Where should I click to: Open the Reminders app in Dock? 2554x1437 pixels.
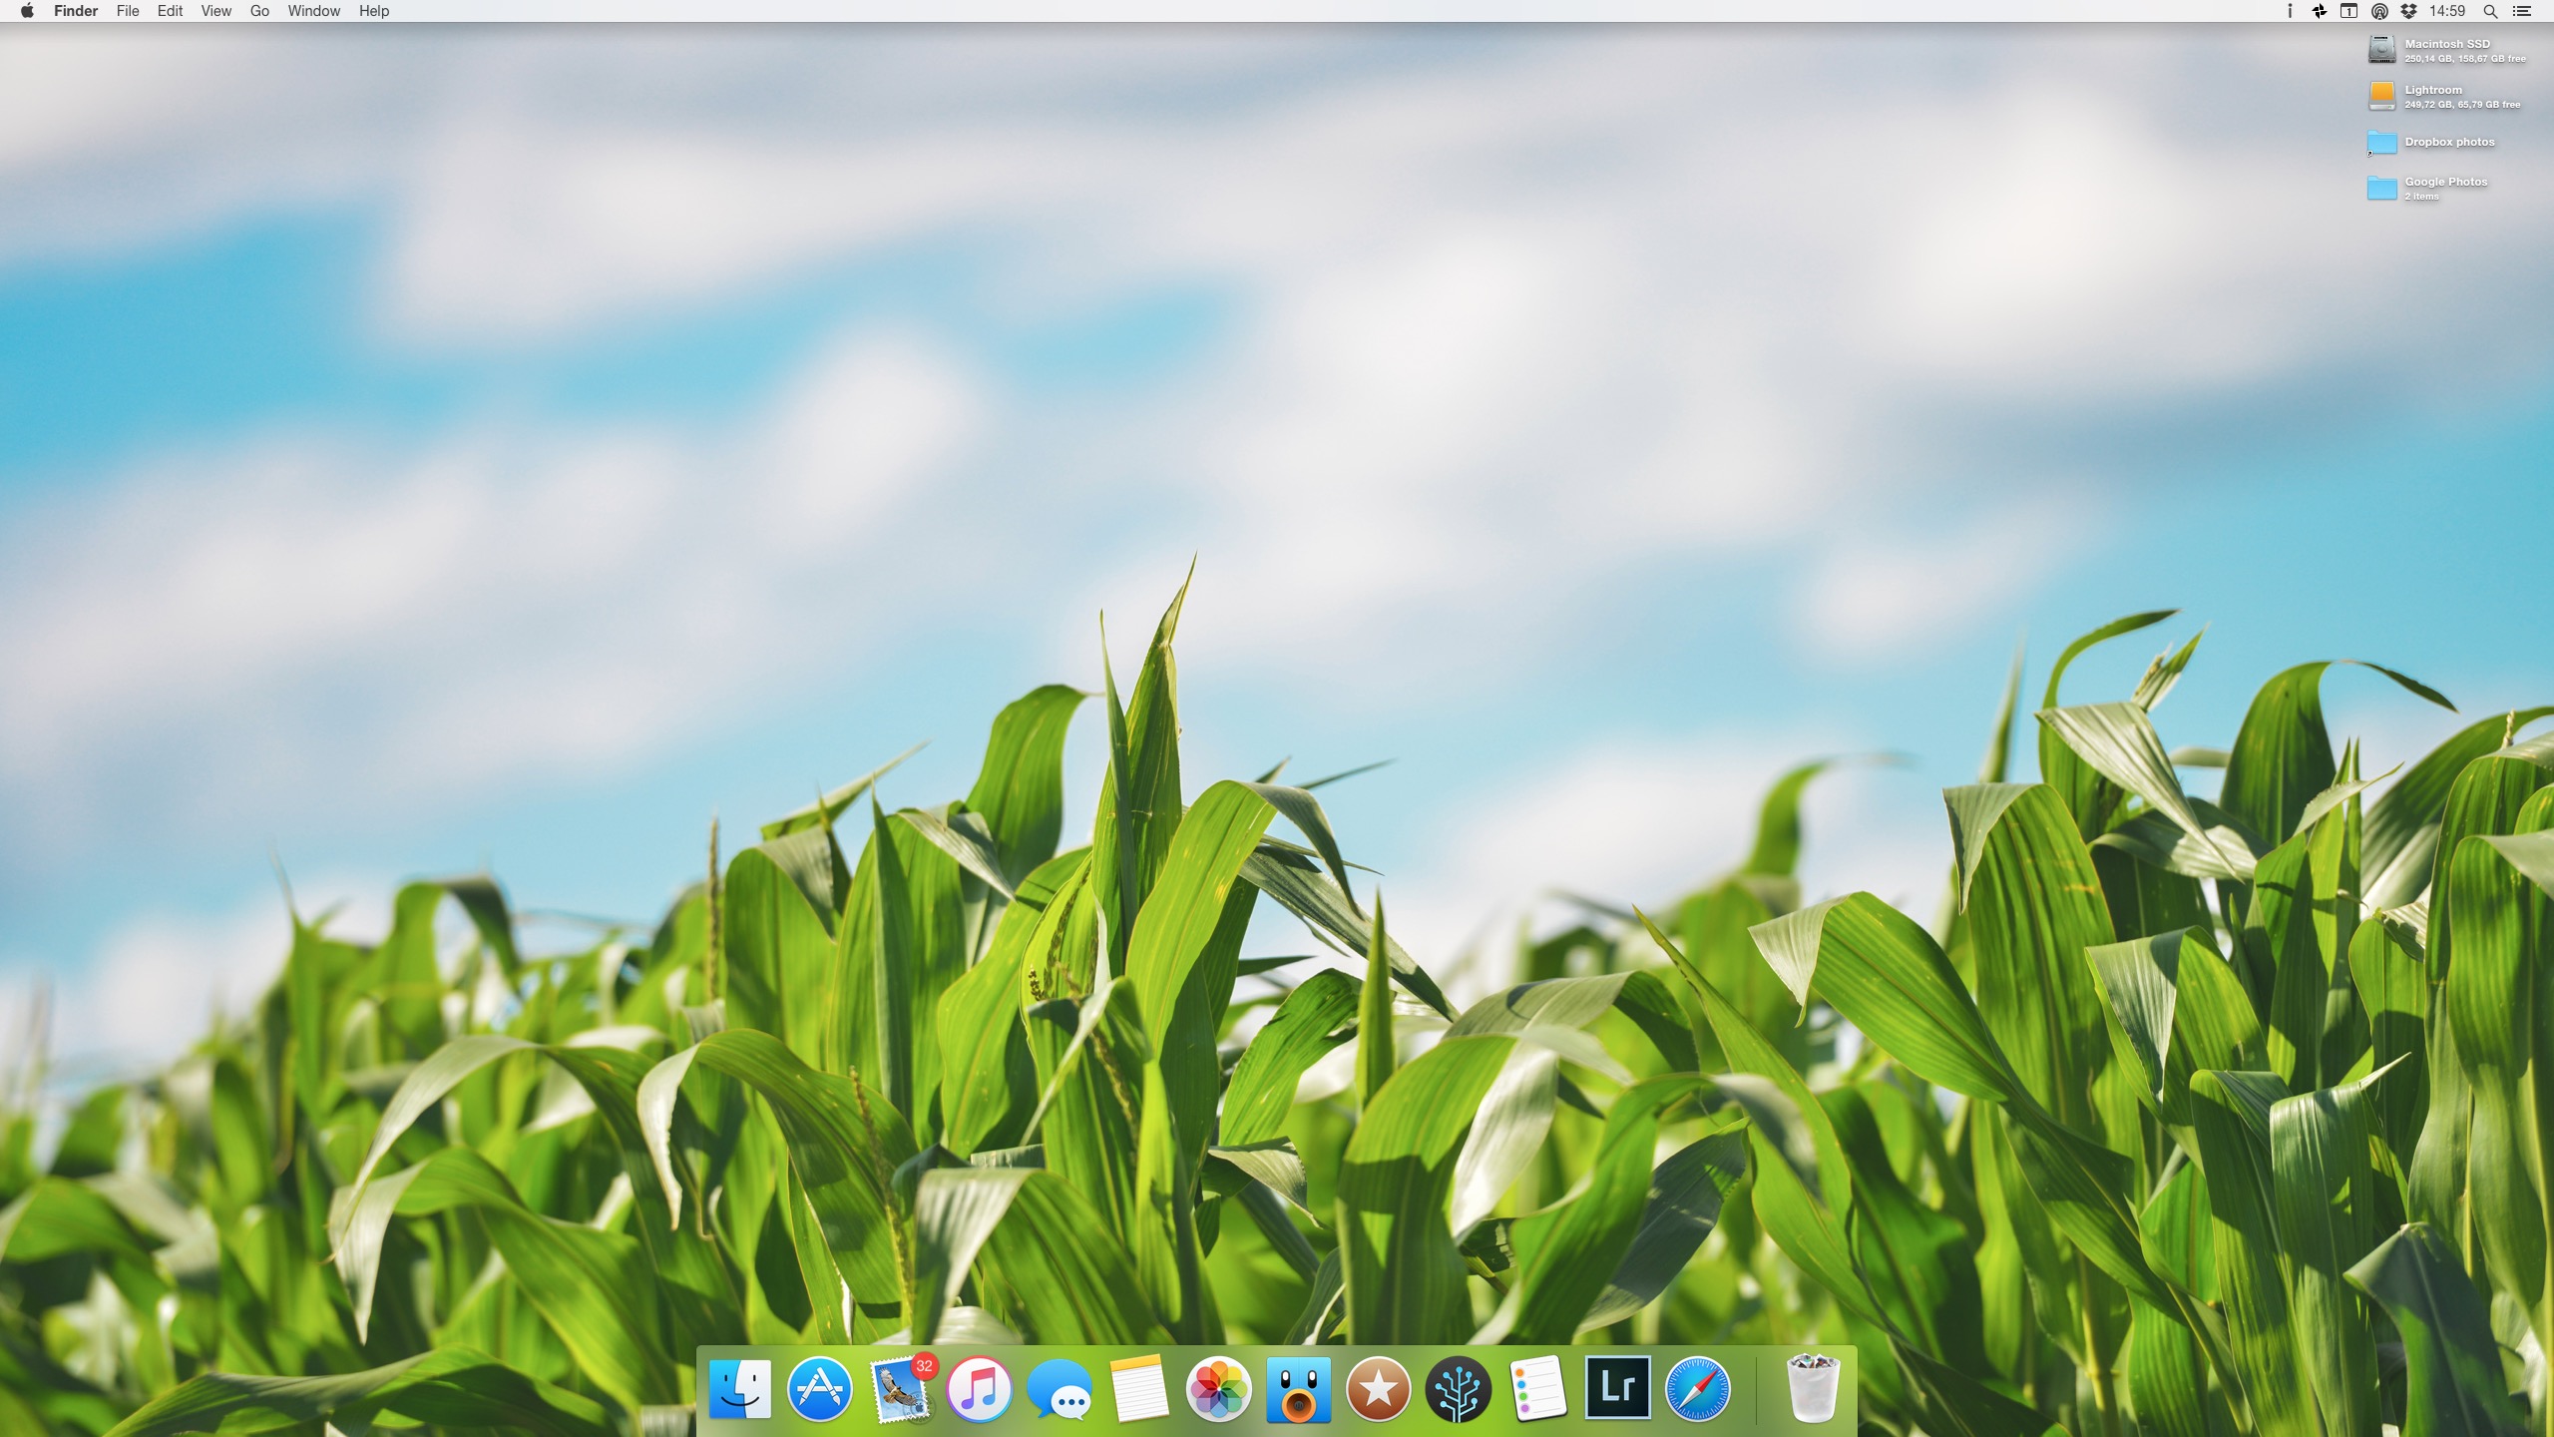1537,1387
